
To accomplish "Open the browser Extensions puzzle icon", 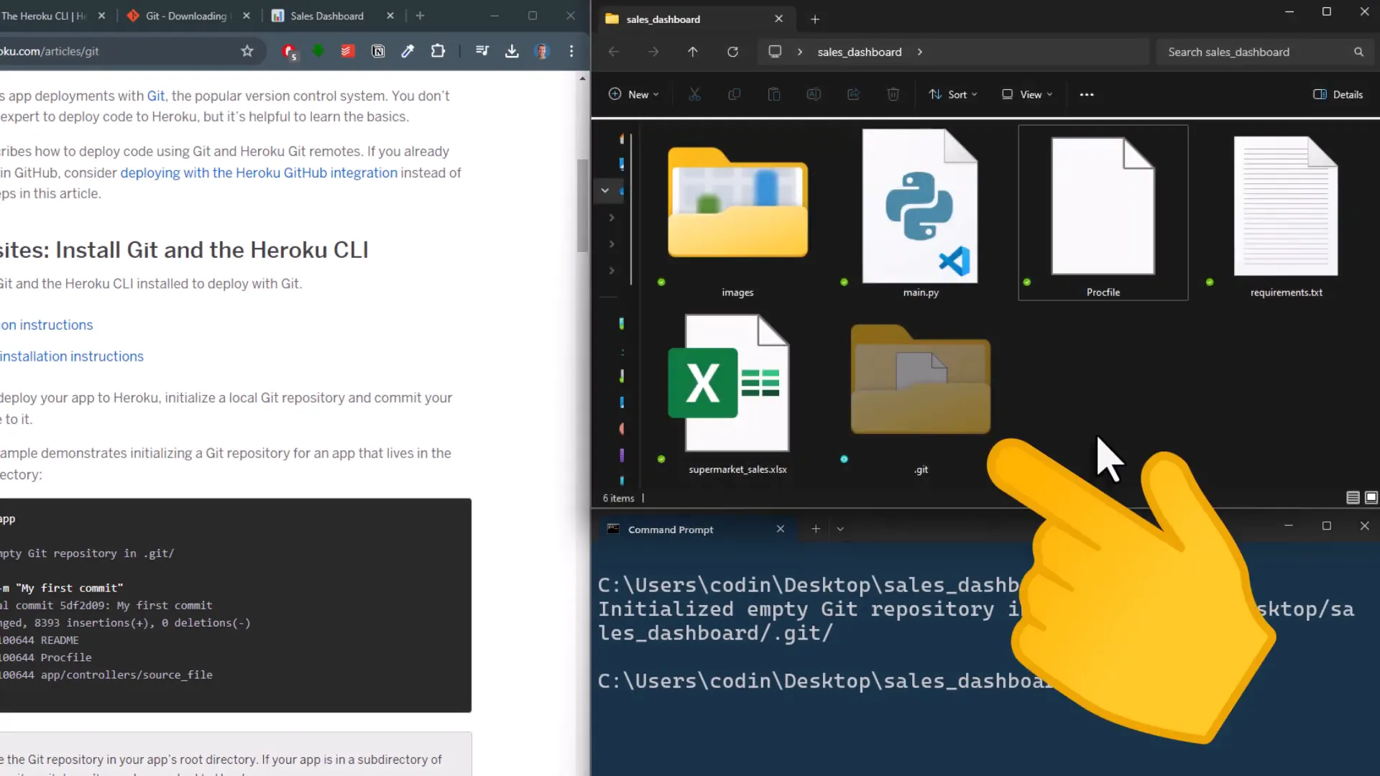I will tap(438, 51).
